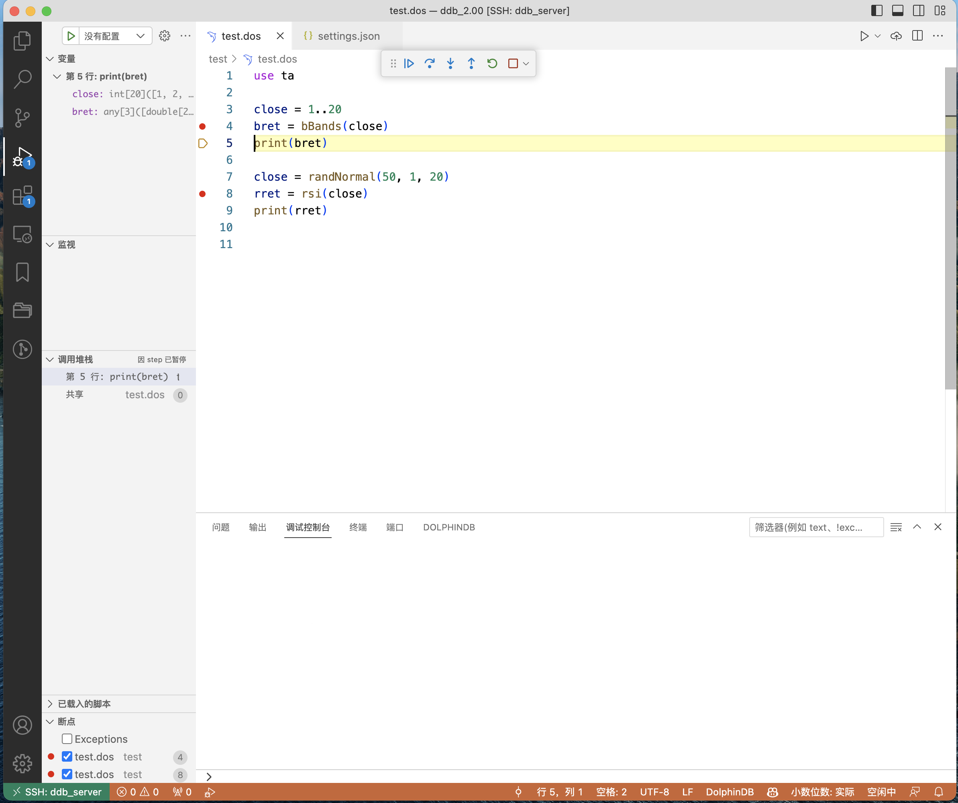Open the Source Control sidebar view
The width and height of the screenshot is (958, 803).
[x=22, y=118]
